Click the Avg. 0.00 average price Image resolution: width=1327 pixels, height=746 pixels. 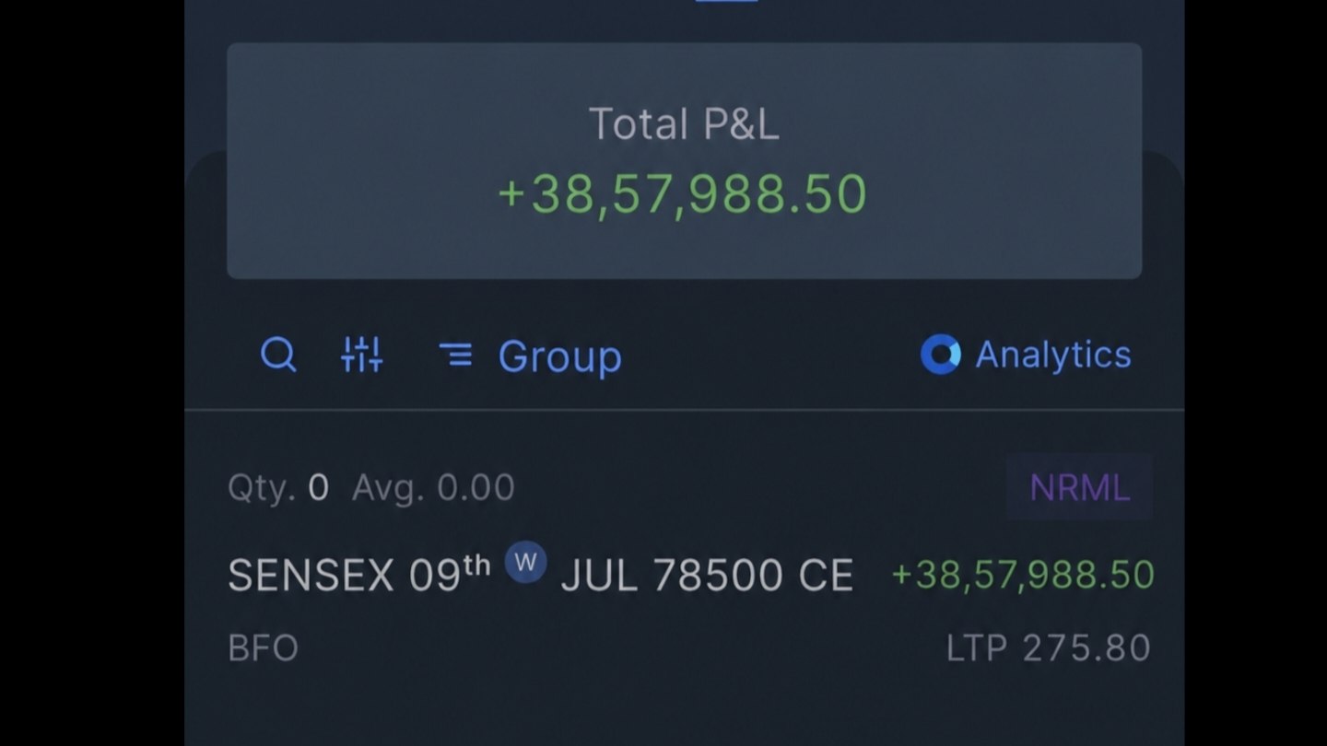pyautogui.click(x=433, y=487)
